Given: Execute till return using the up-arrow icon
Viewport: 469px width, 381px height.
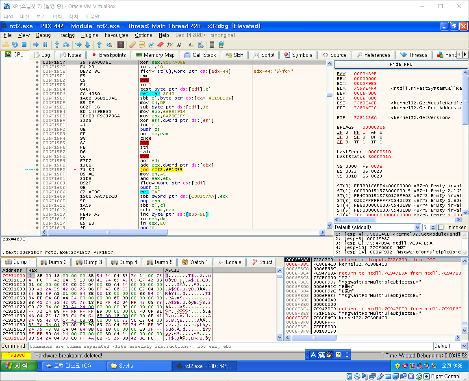Looking at the screenshot, I should (x=99, y=45).
